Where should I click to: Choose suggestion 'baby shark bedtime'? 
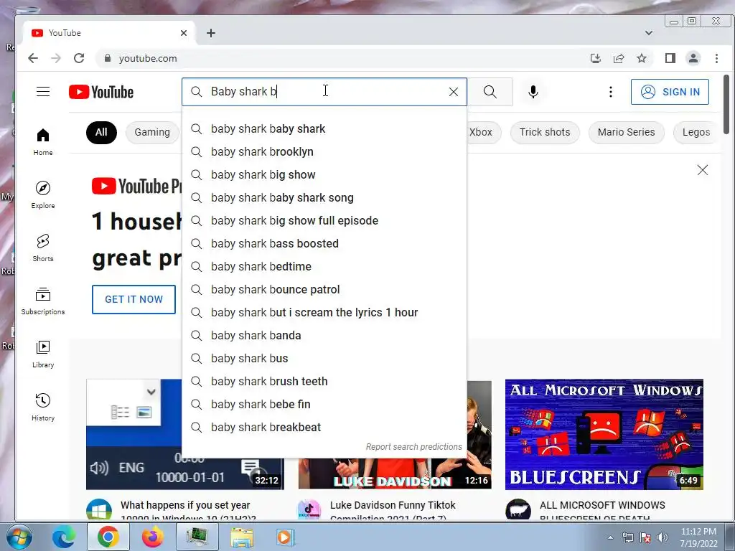click(x=324, y=267)
